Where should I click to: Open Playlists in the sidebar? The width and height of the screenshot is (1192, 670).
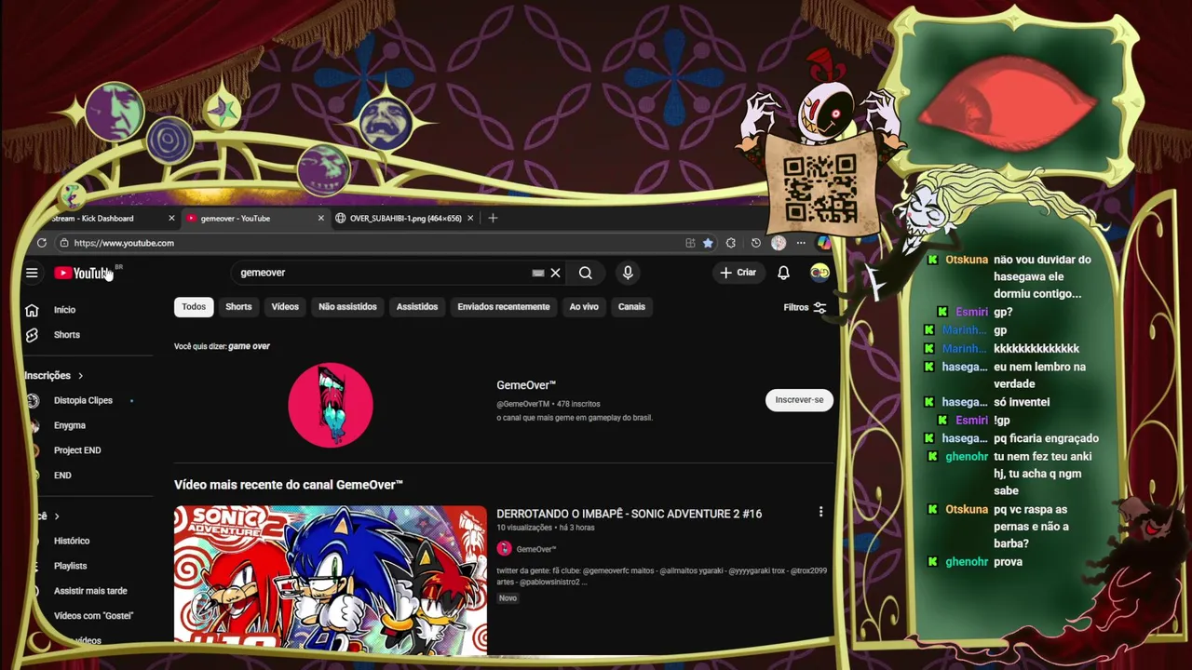(70, 566)
